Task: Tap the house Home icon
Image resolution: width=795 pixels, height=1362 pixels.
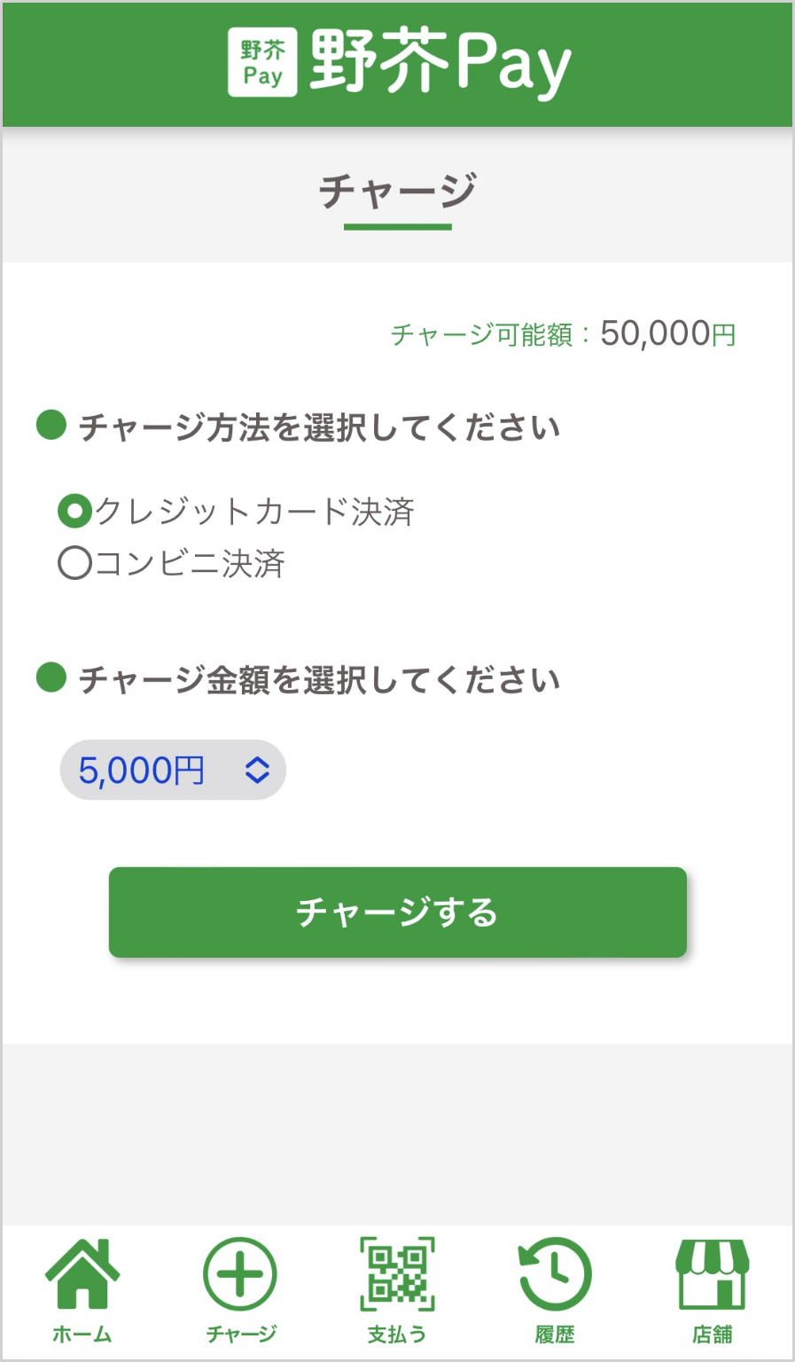Action: (x=82, y=1274)
